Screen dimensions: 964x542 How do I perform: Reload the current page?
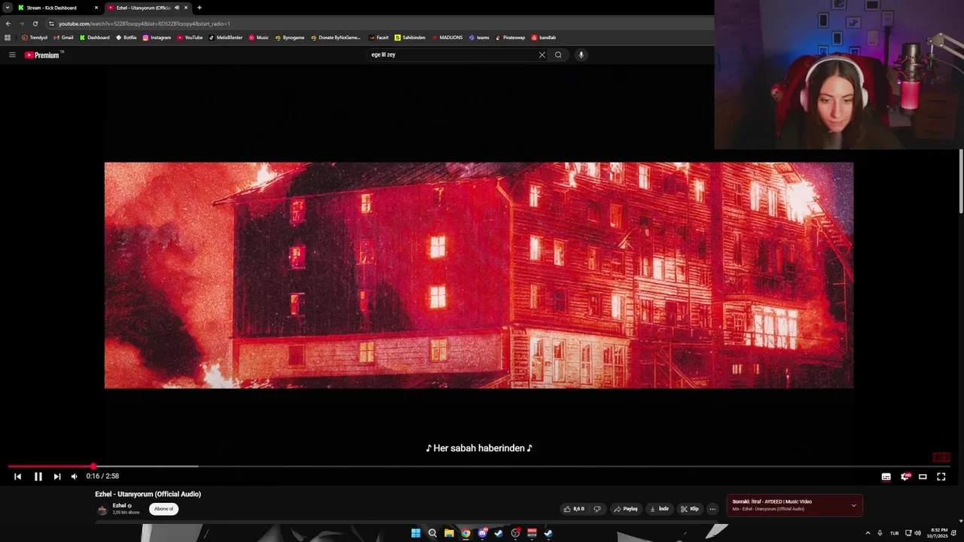pos(35,23)
